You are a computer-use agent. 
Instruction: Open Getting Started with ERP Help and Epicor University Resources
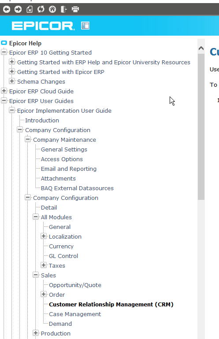(104, 62)
